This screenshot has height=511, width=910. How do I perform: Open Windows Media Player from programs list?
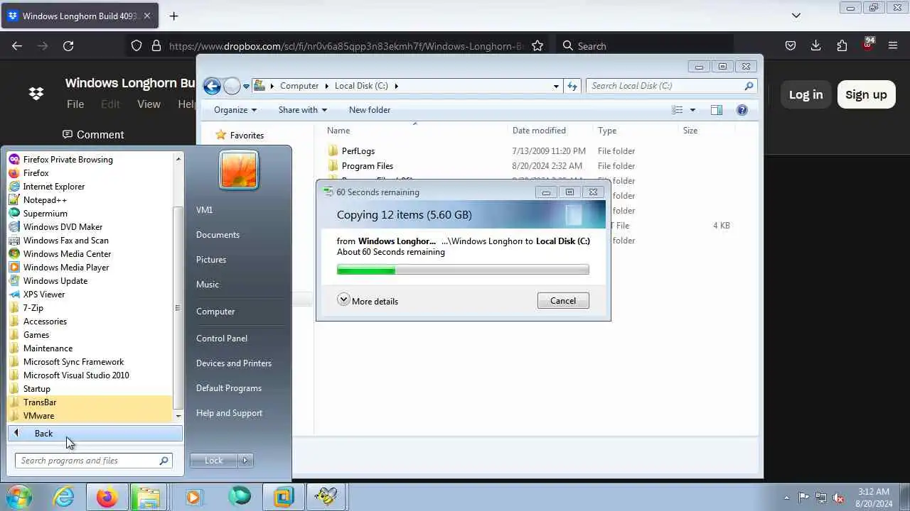coord(66,268)
